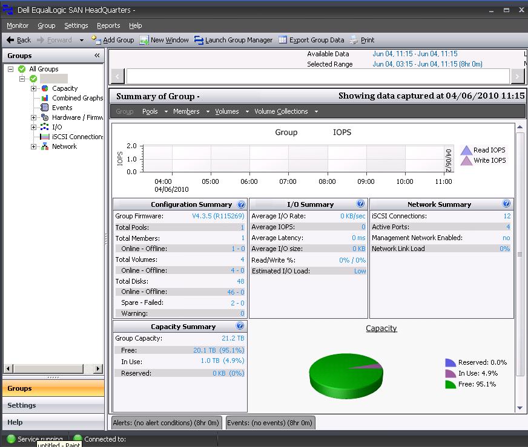Click the Network tree icon

click(x=44, y=146)
